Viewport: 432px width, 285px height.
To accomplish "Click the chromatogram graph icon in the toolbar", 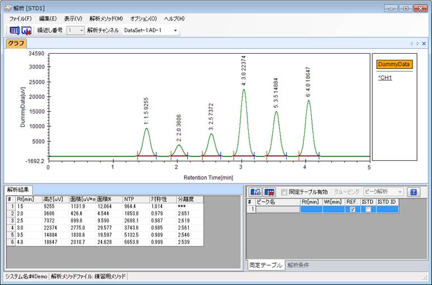I will coord(26,30).
